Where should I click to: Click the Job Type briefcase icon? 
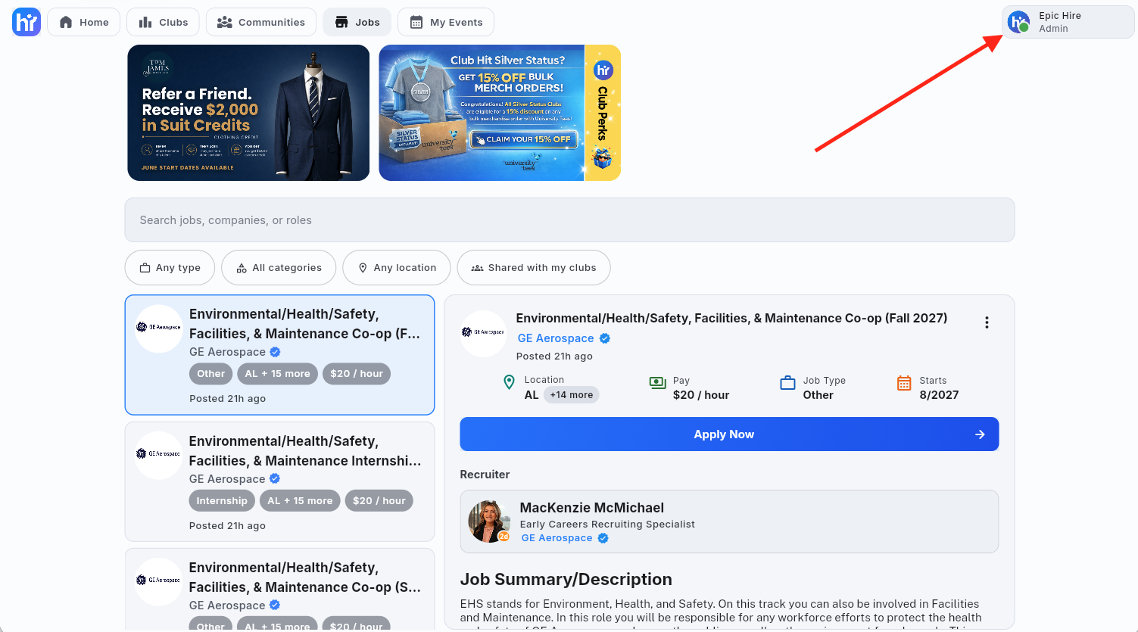click(x=788, y=383)
